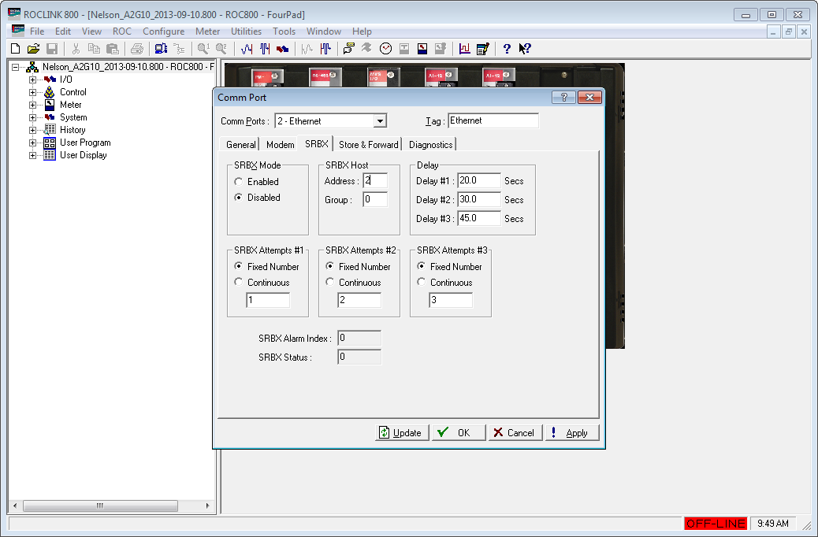
Task: Expand the History tree node
Action: 32,131
